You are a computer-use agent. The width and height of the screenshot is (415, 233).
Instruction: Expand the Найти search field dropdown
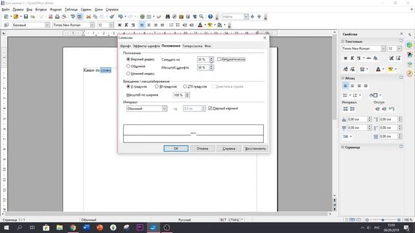pyautogui.click(x=246, y=17)
